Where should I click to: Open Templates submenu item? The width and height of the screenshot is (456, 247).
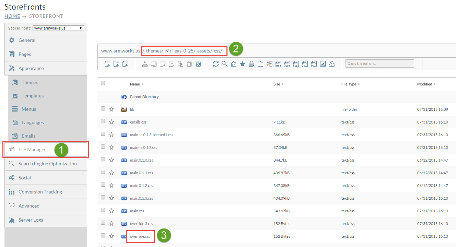[33, 96]
